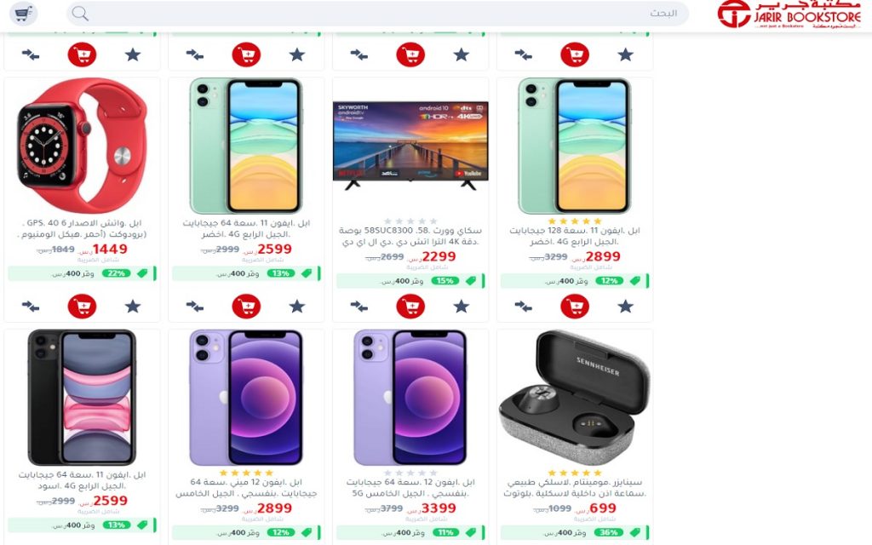Favorite the red Apple Watch with star
872x545 pixels.
pyautogui.click(x=132, y=306)
